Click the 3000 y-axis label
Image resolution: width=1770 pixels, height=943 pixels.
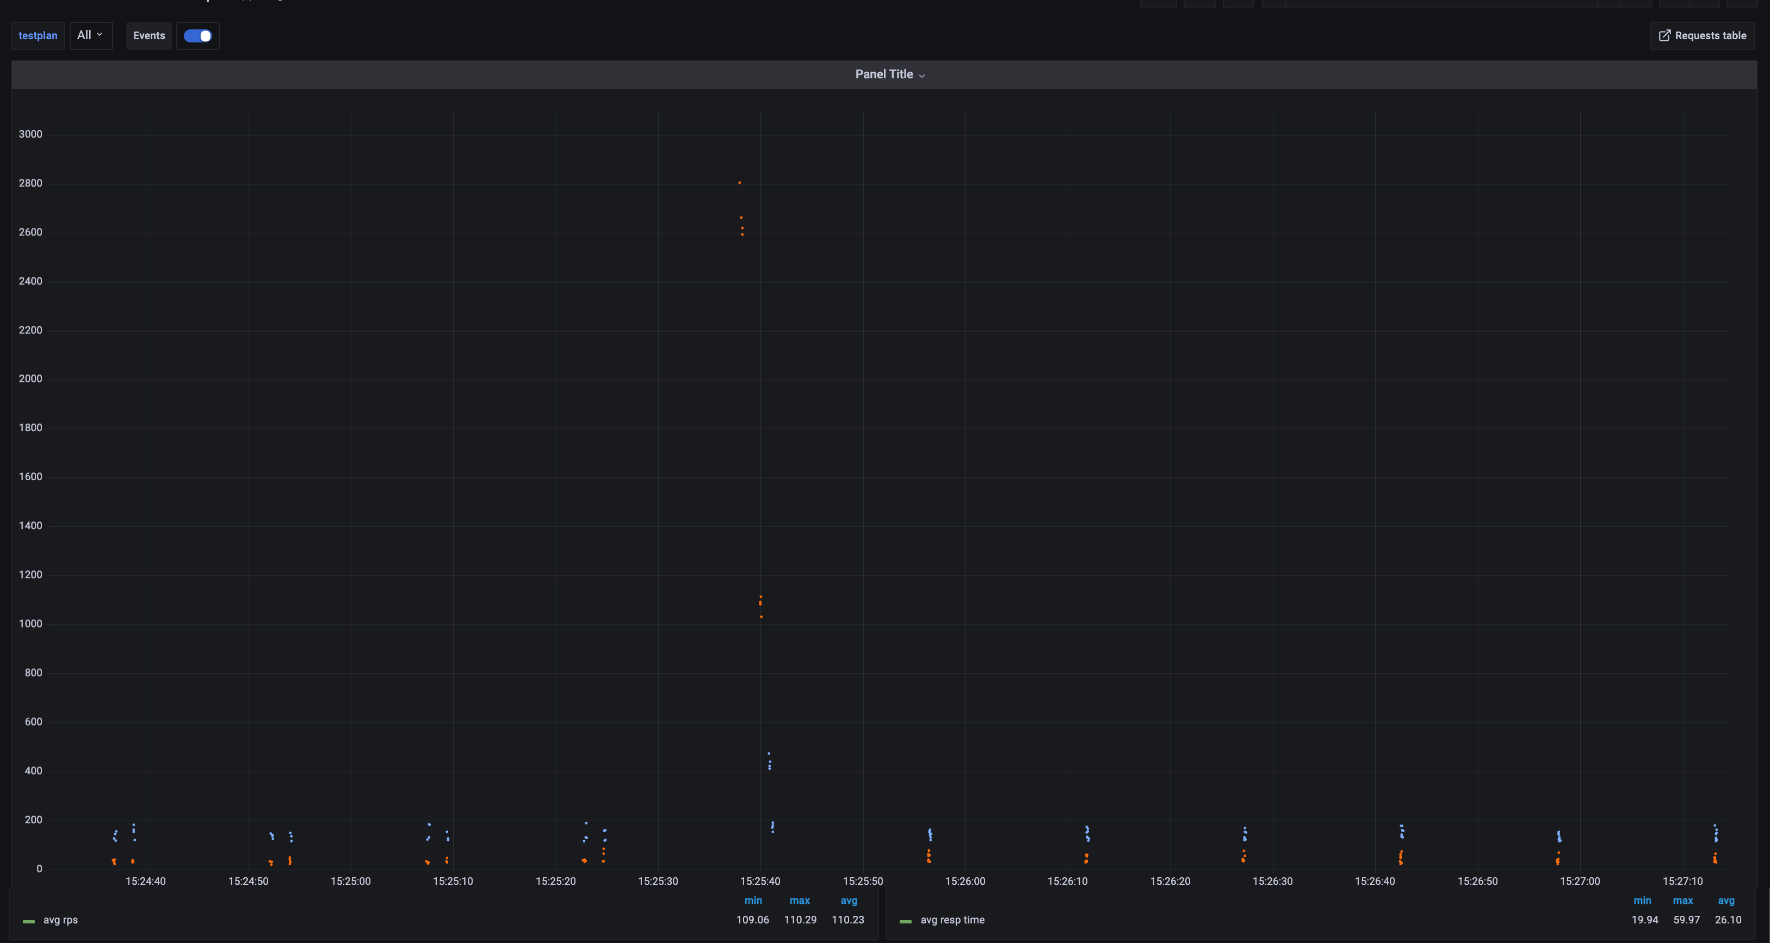pos(30,134)
